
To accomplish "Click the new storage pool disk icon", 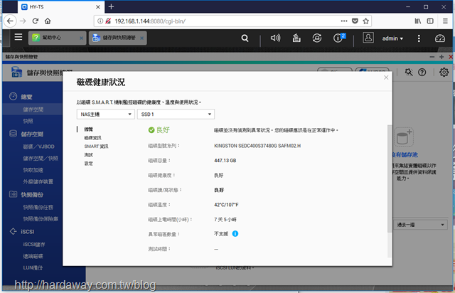I will click(x=404, y=137).
